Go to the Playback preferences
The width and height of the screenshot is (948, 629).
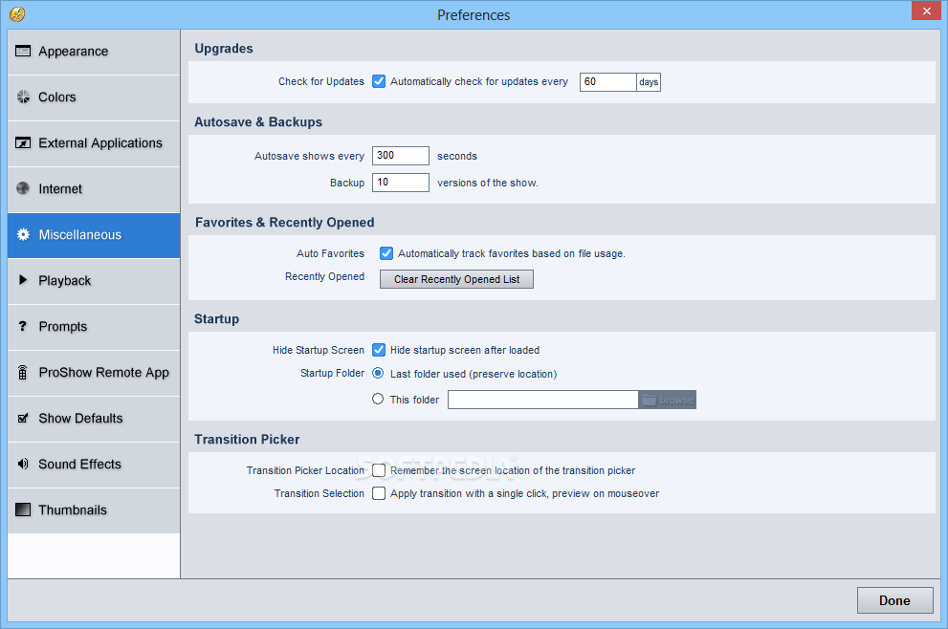pyautogui.click(x=94, y=282)
